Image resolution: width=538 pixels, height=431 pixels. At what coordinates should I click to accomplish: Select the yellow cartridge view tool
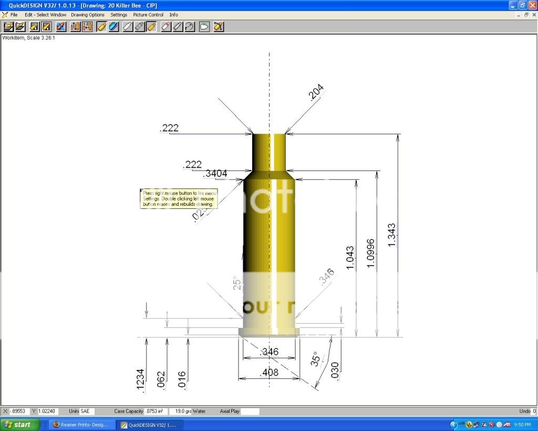pos(101,26)
